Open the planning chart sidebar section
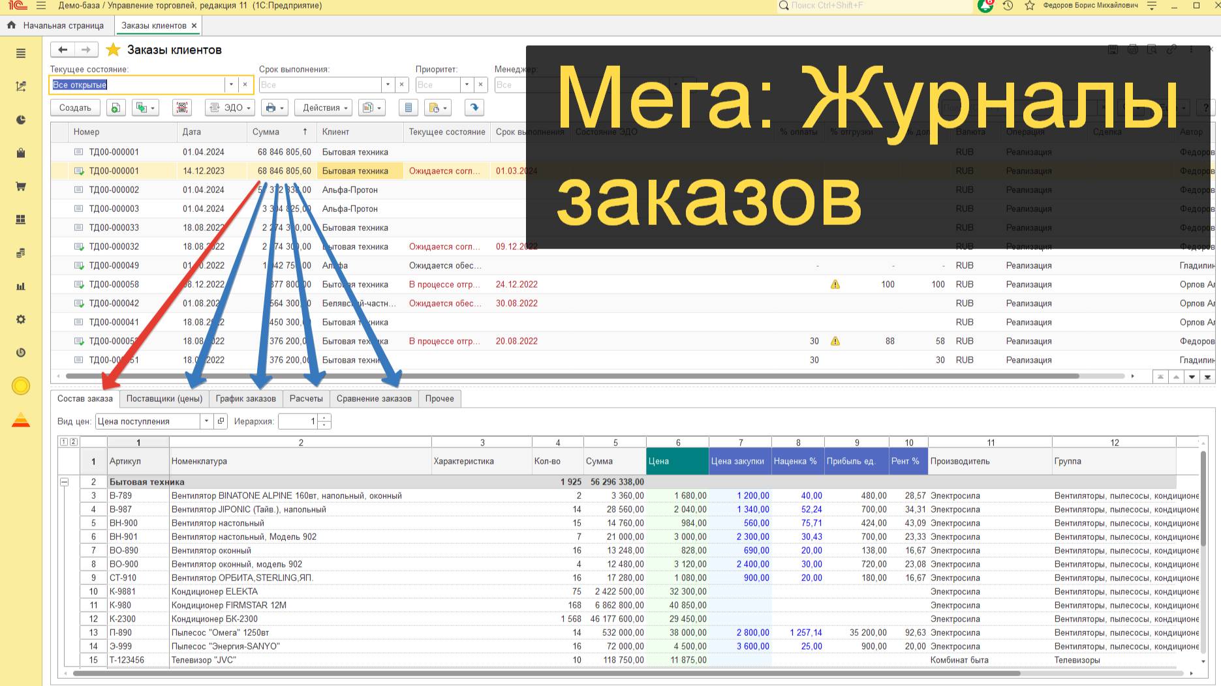1221x686 pixels. click(x=21, y=86)
